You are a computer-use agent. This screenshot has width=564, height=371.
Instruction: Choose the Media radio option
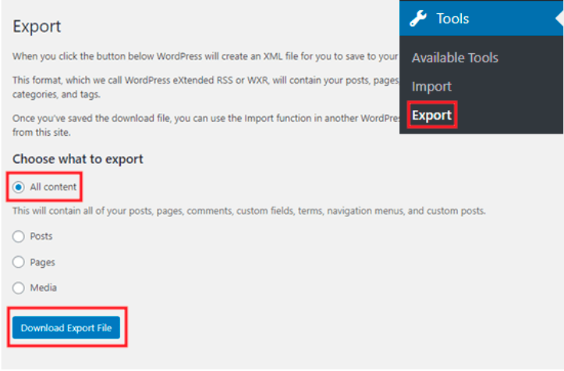(19, 287)
